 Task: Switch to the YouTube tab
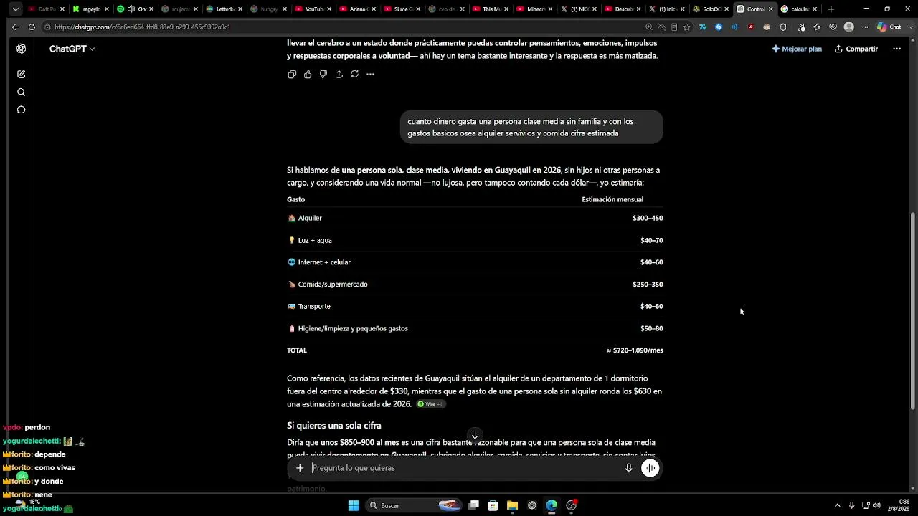313,9
